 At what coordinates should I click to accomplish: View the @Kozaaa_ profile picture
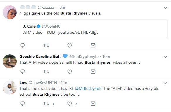coord(10,12)
